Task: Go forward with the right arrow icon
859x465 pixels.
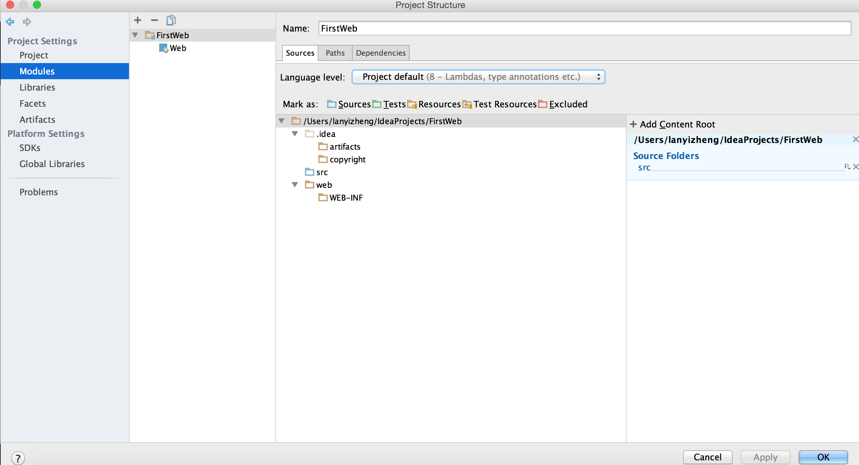Action: (x=27, y=22)
